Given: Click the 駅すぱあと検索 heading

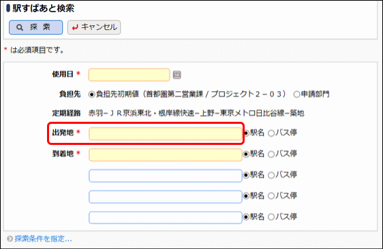Looking at the screenshot, I should tap(43, 8).
